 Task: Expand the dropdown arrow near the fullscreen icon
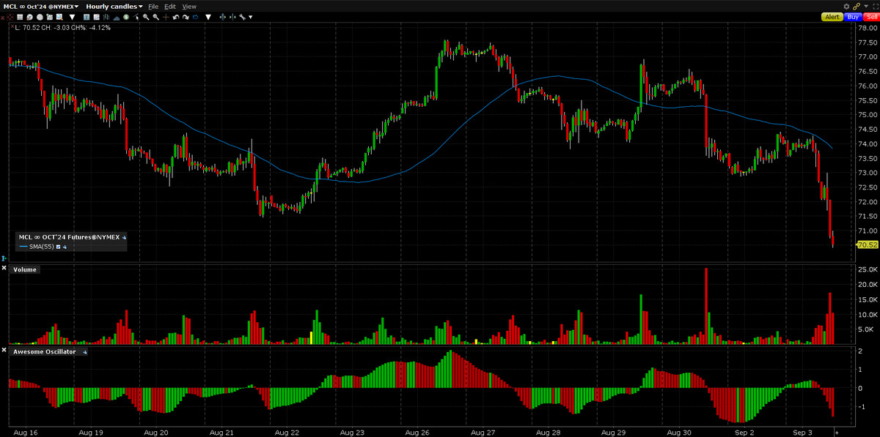866,6
